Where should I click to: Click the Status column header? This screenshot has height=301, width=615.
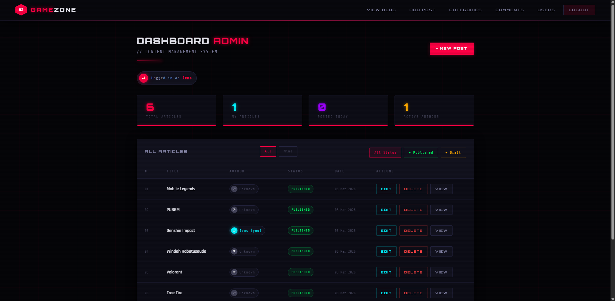[295, 171]
